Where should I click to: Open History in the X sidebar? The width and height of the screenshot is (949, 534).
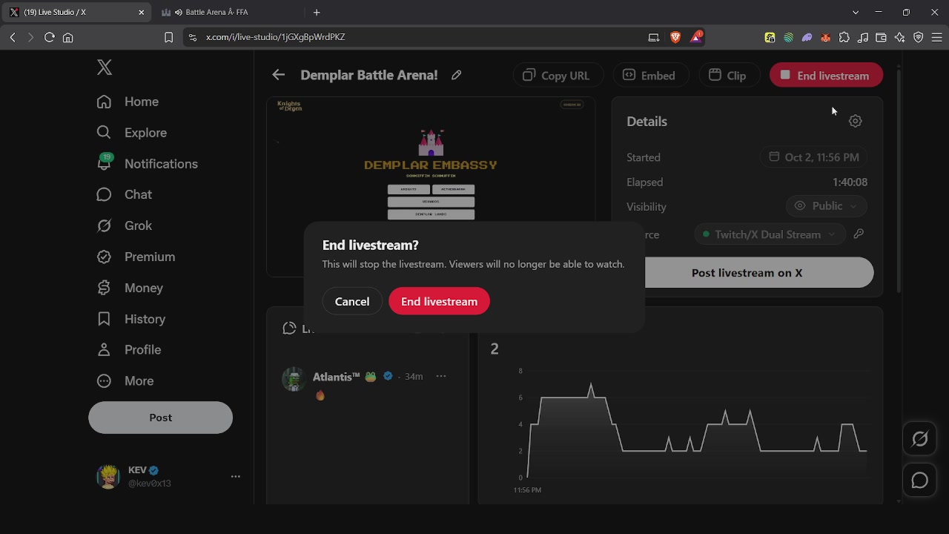pos(131,319)
